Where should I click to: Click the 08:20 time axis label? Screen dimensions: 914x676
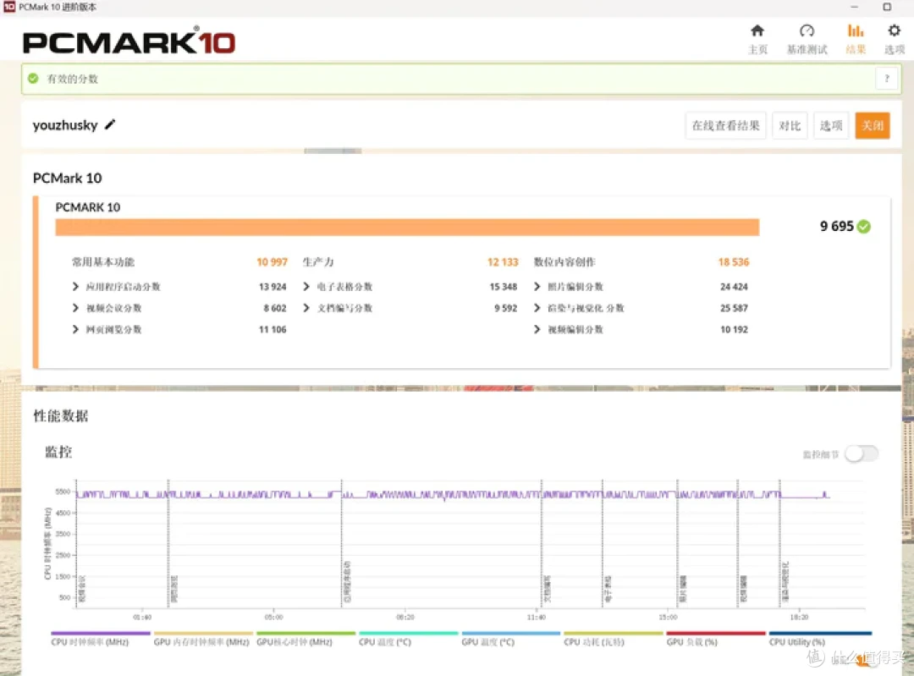[405, 617]
